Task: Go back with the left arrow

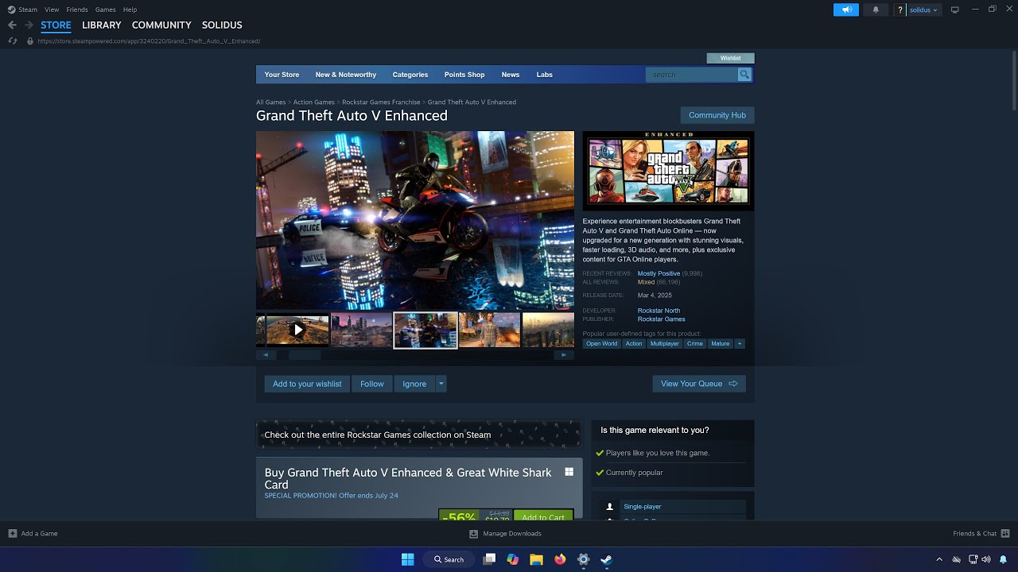Action: pos(12,25)
